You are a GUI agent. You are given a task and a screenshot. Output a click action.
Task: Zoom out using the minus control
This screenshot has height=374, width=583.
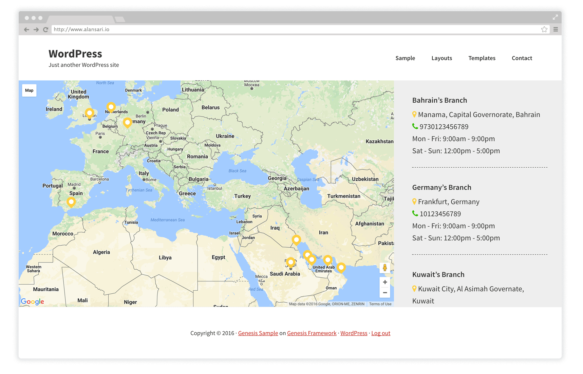tap(385, 292)
